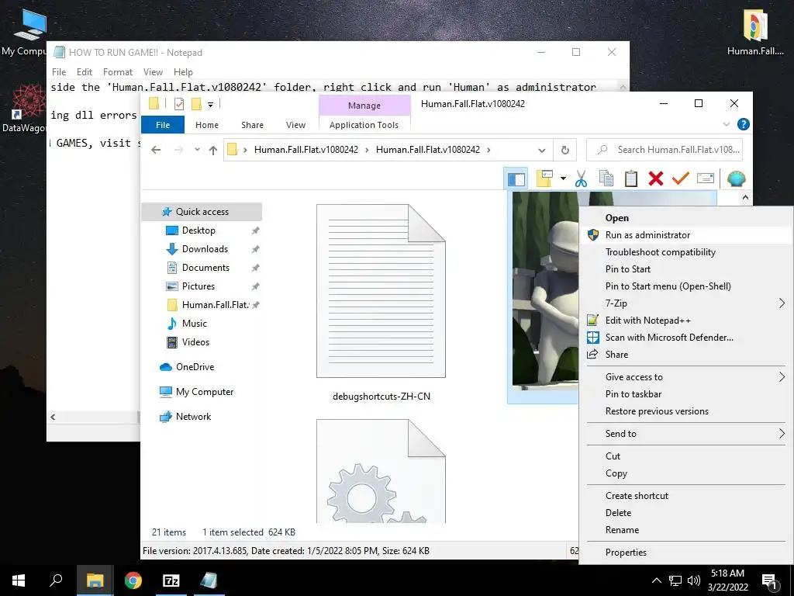Expand dropdown arrow beside folder options icon
This screenshot has height=596, width=794.
click(563, 179)
